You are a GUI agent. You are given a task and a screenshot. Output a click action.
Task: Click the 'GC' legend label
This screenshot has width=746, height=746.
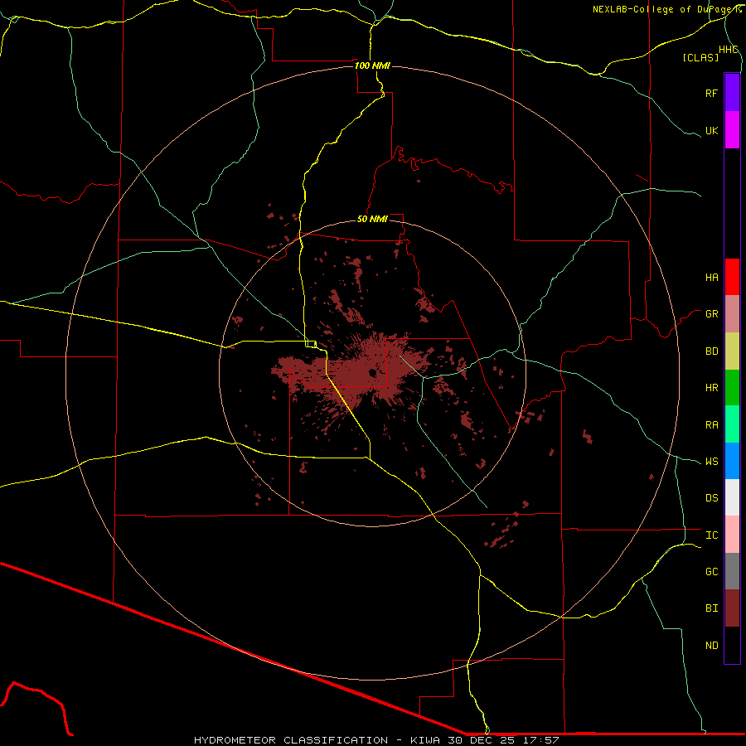712,572
